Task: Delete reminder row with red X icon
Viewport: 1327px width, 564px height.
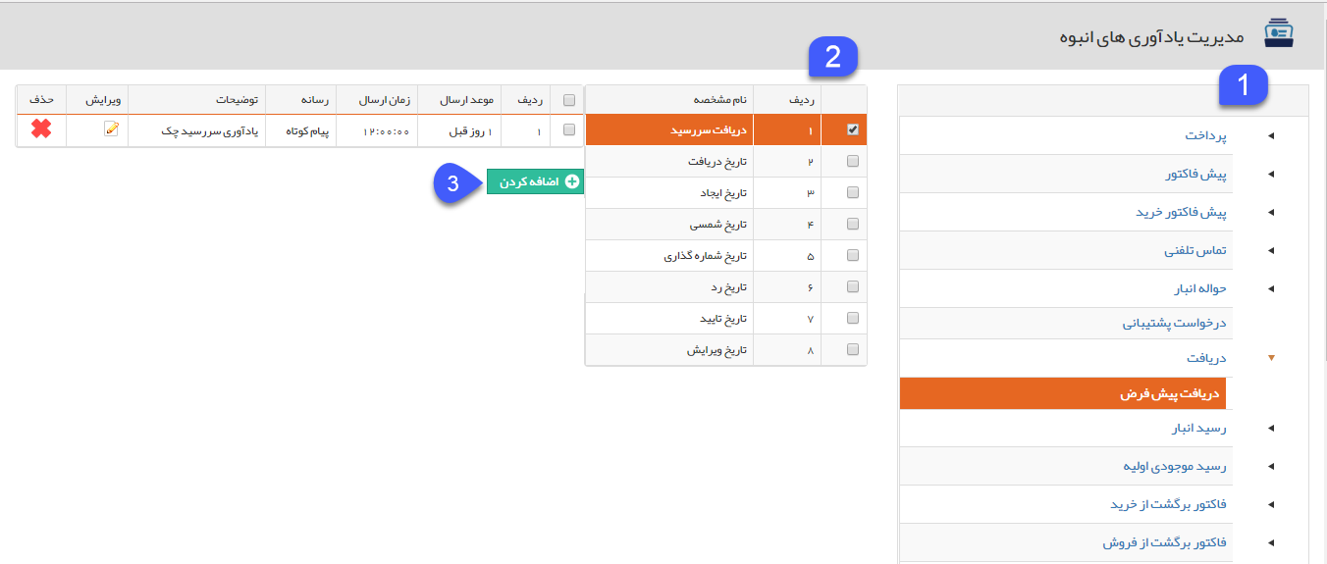Action: 41,129
